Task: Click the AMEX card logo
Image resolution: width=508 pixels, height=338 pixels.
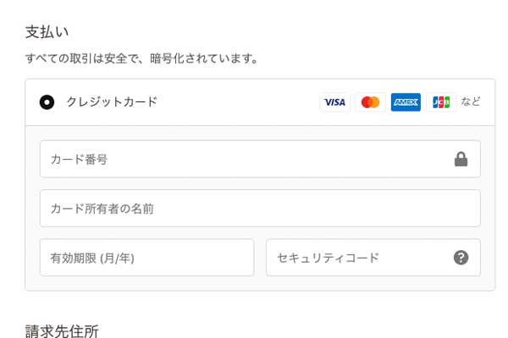Action: tap(406, 102)
